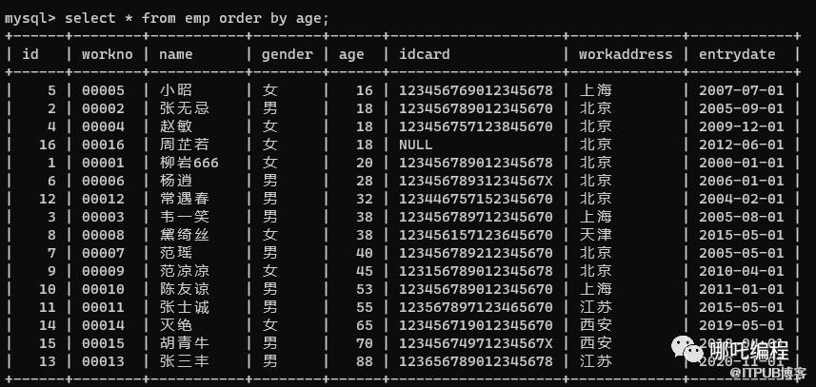Click the entrydate column header
This screenshot has width=816, height=387.
pos(737,54)
